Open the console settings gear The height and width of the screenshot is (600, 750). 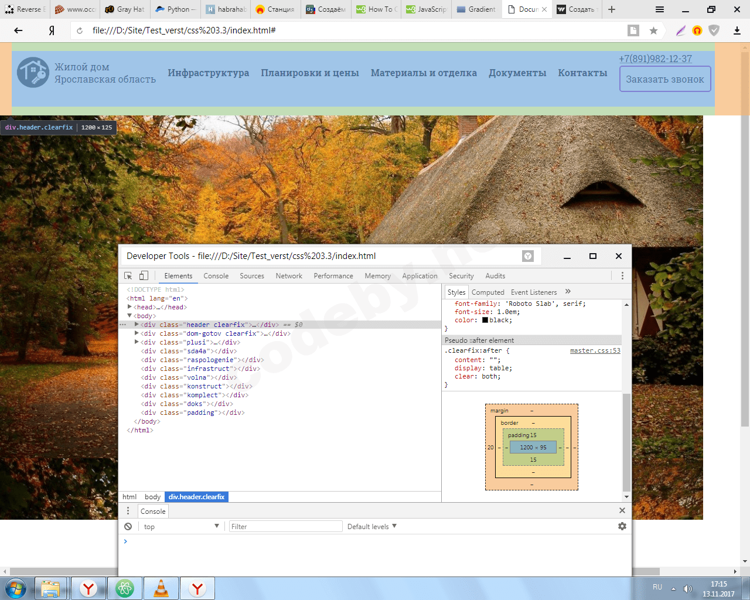pos(622,527)
